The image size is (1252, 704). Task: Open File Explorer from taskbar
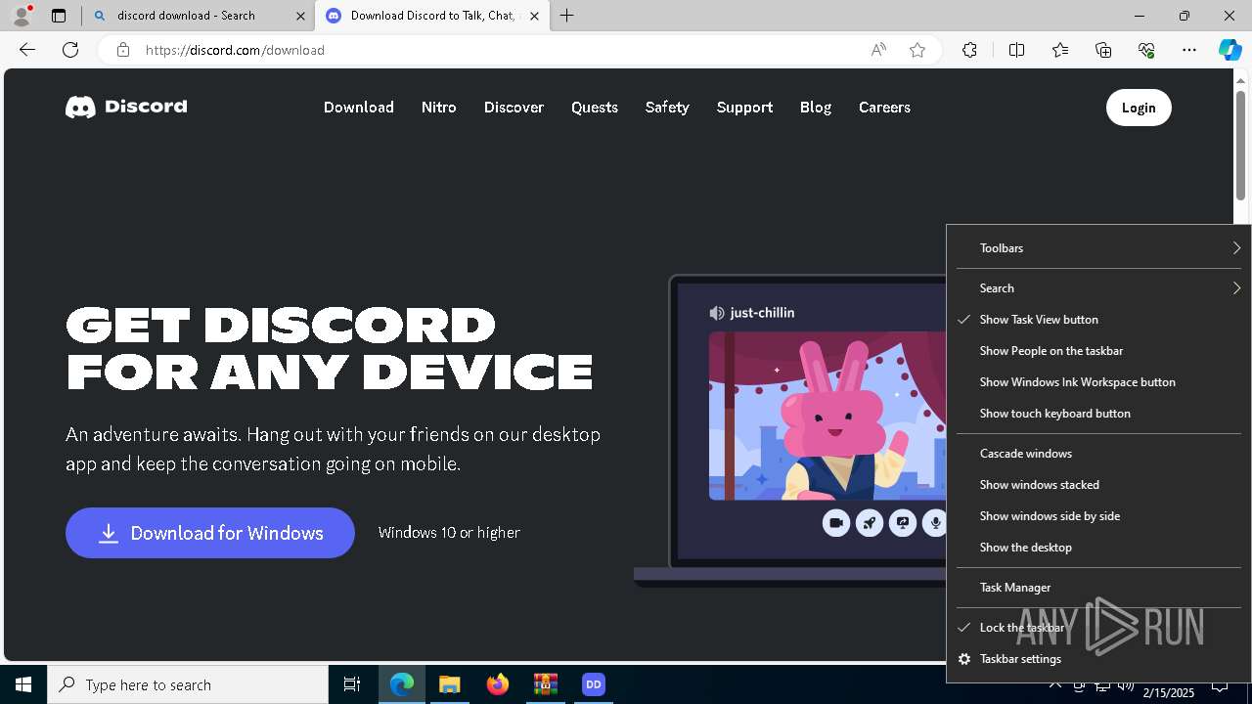[x=450, y=684]
